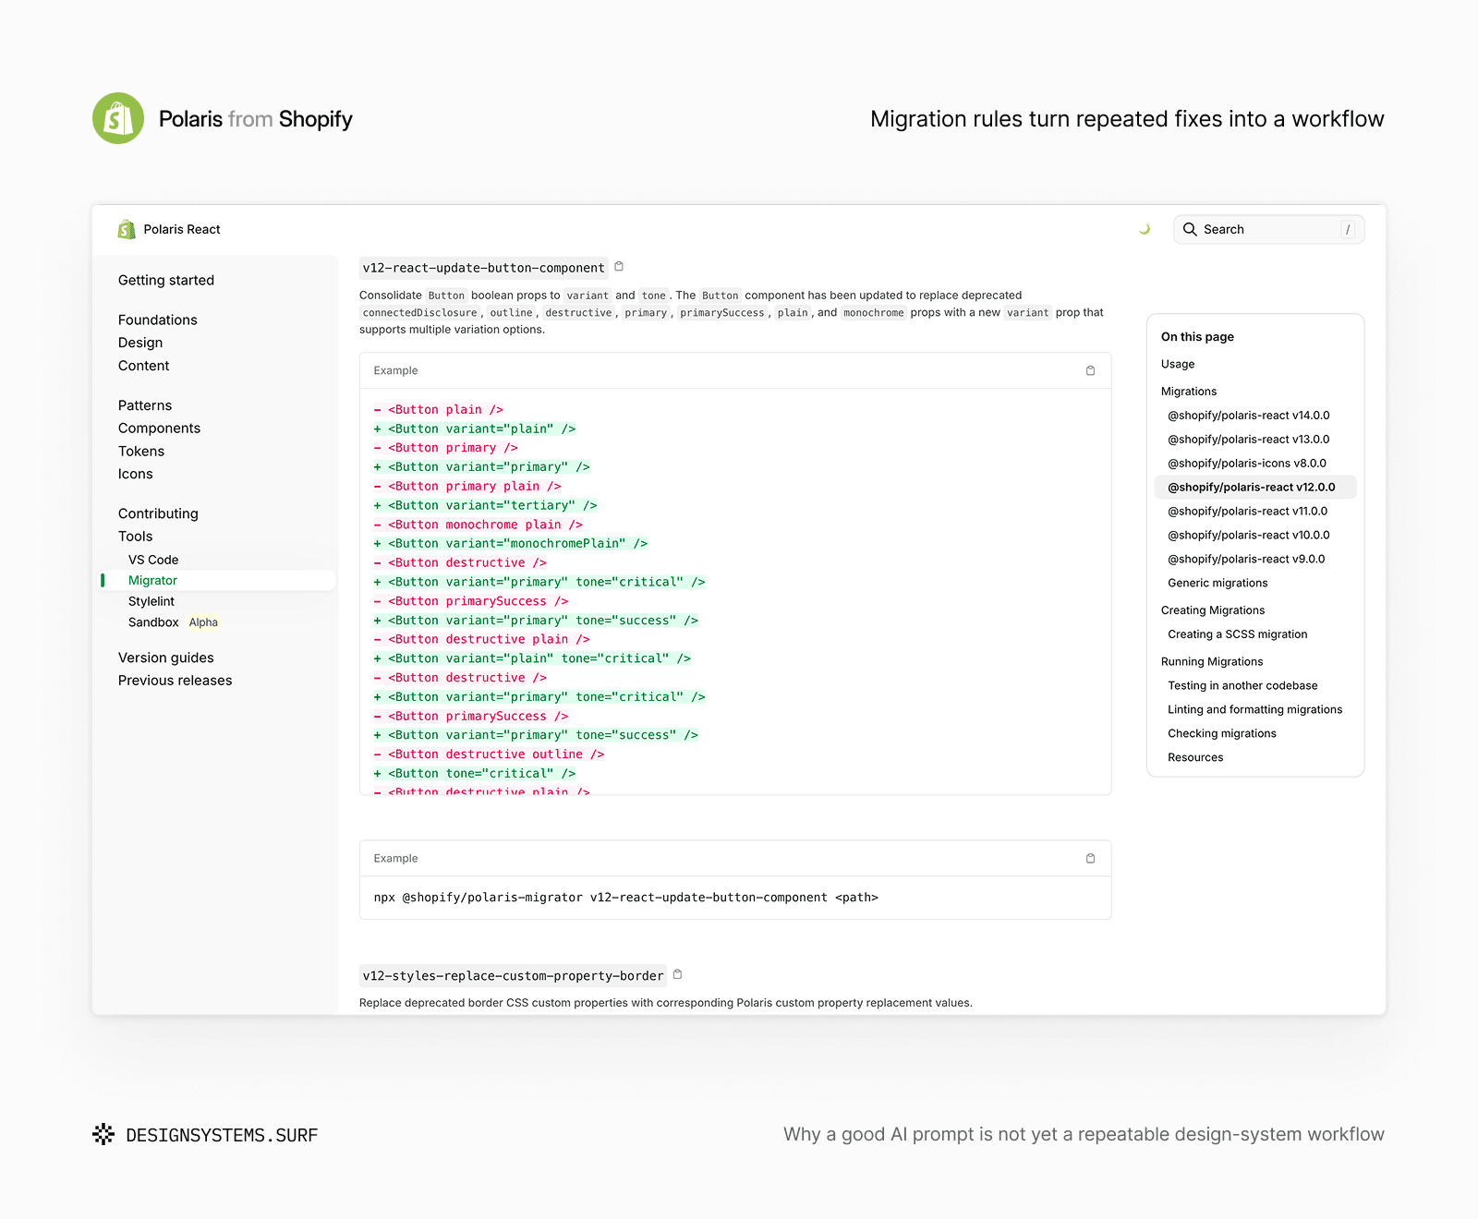
Task: Jump to Generic migrations
Action: [x=1218, y=583]
